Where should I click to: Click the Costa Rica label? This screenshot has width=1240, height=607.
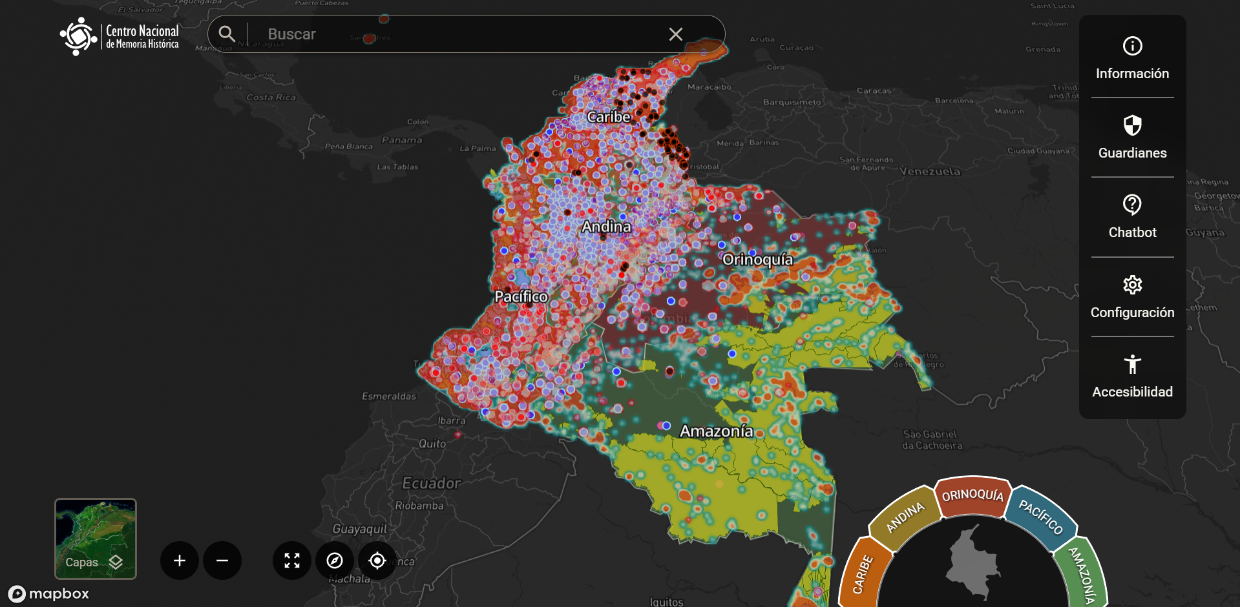271,98
